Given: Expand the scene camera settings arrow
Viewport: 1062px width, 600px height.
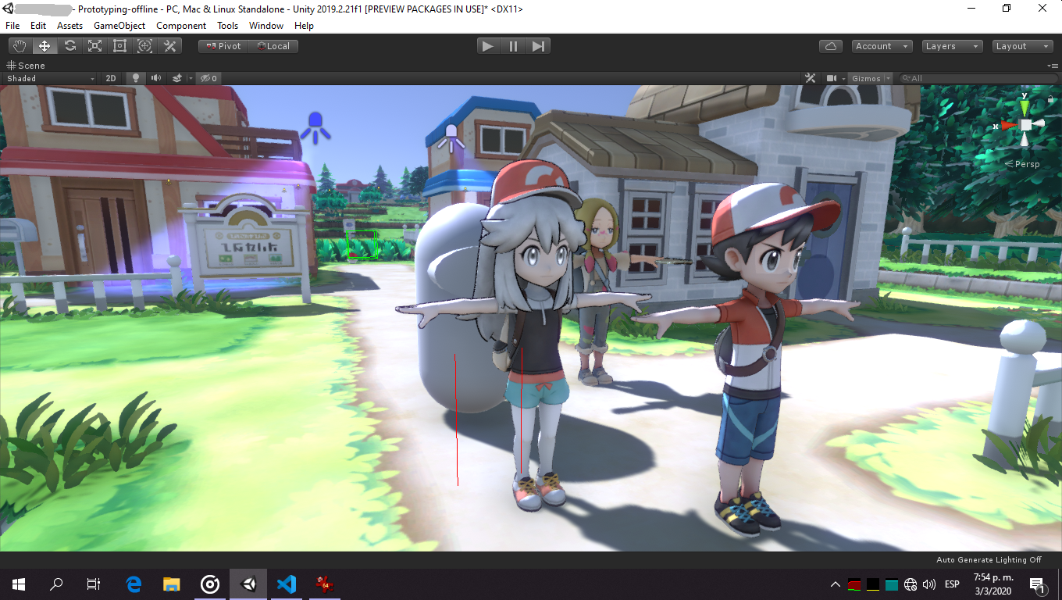Looking at the screenshot, I should pyautogui.click(x=843, y=78).
